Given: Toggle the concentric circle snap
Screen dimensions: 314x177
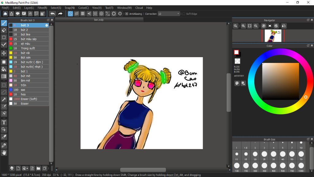Looking at the screenshot, I should tap(101, 14).
